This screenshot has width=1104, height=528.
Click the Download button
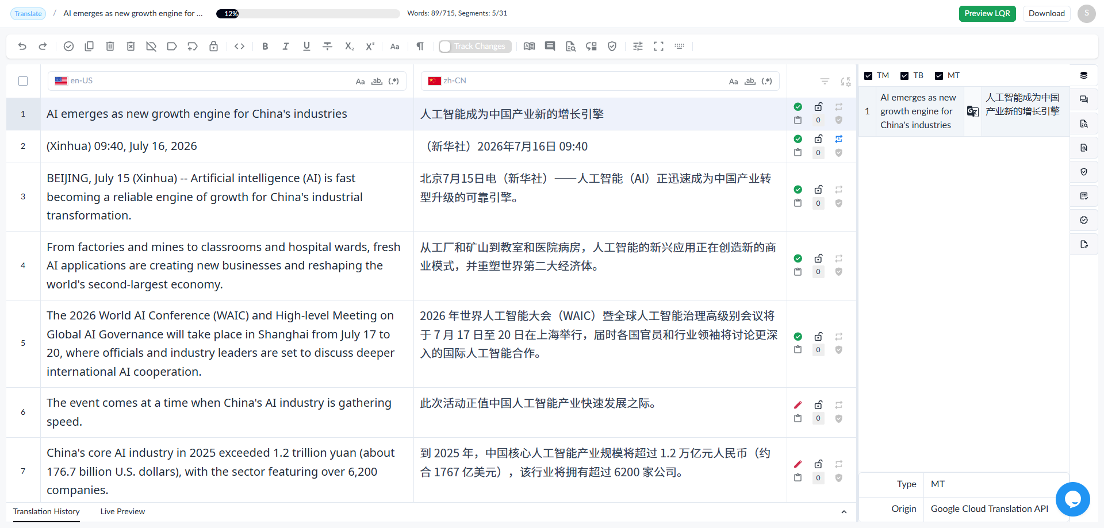(x=1046, y=14)
